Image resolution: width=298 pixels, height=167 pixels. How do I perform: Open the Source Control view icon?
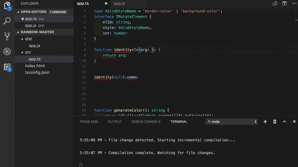tap(7, 36)
